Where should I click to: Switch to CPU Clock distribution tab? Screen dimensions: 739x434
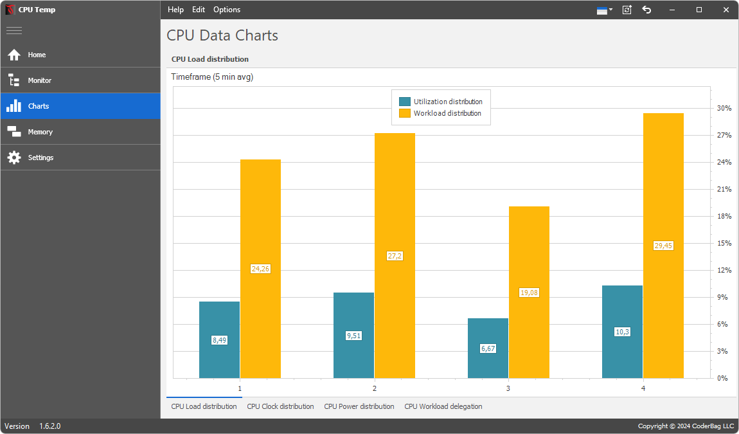coord(280,406)
